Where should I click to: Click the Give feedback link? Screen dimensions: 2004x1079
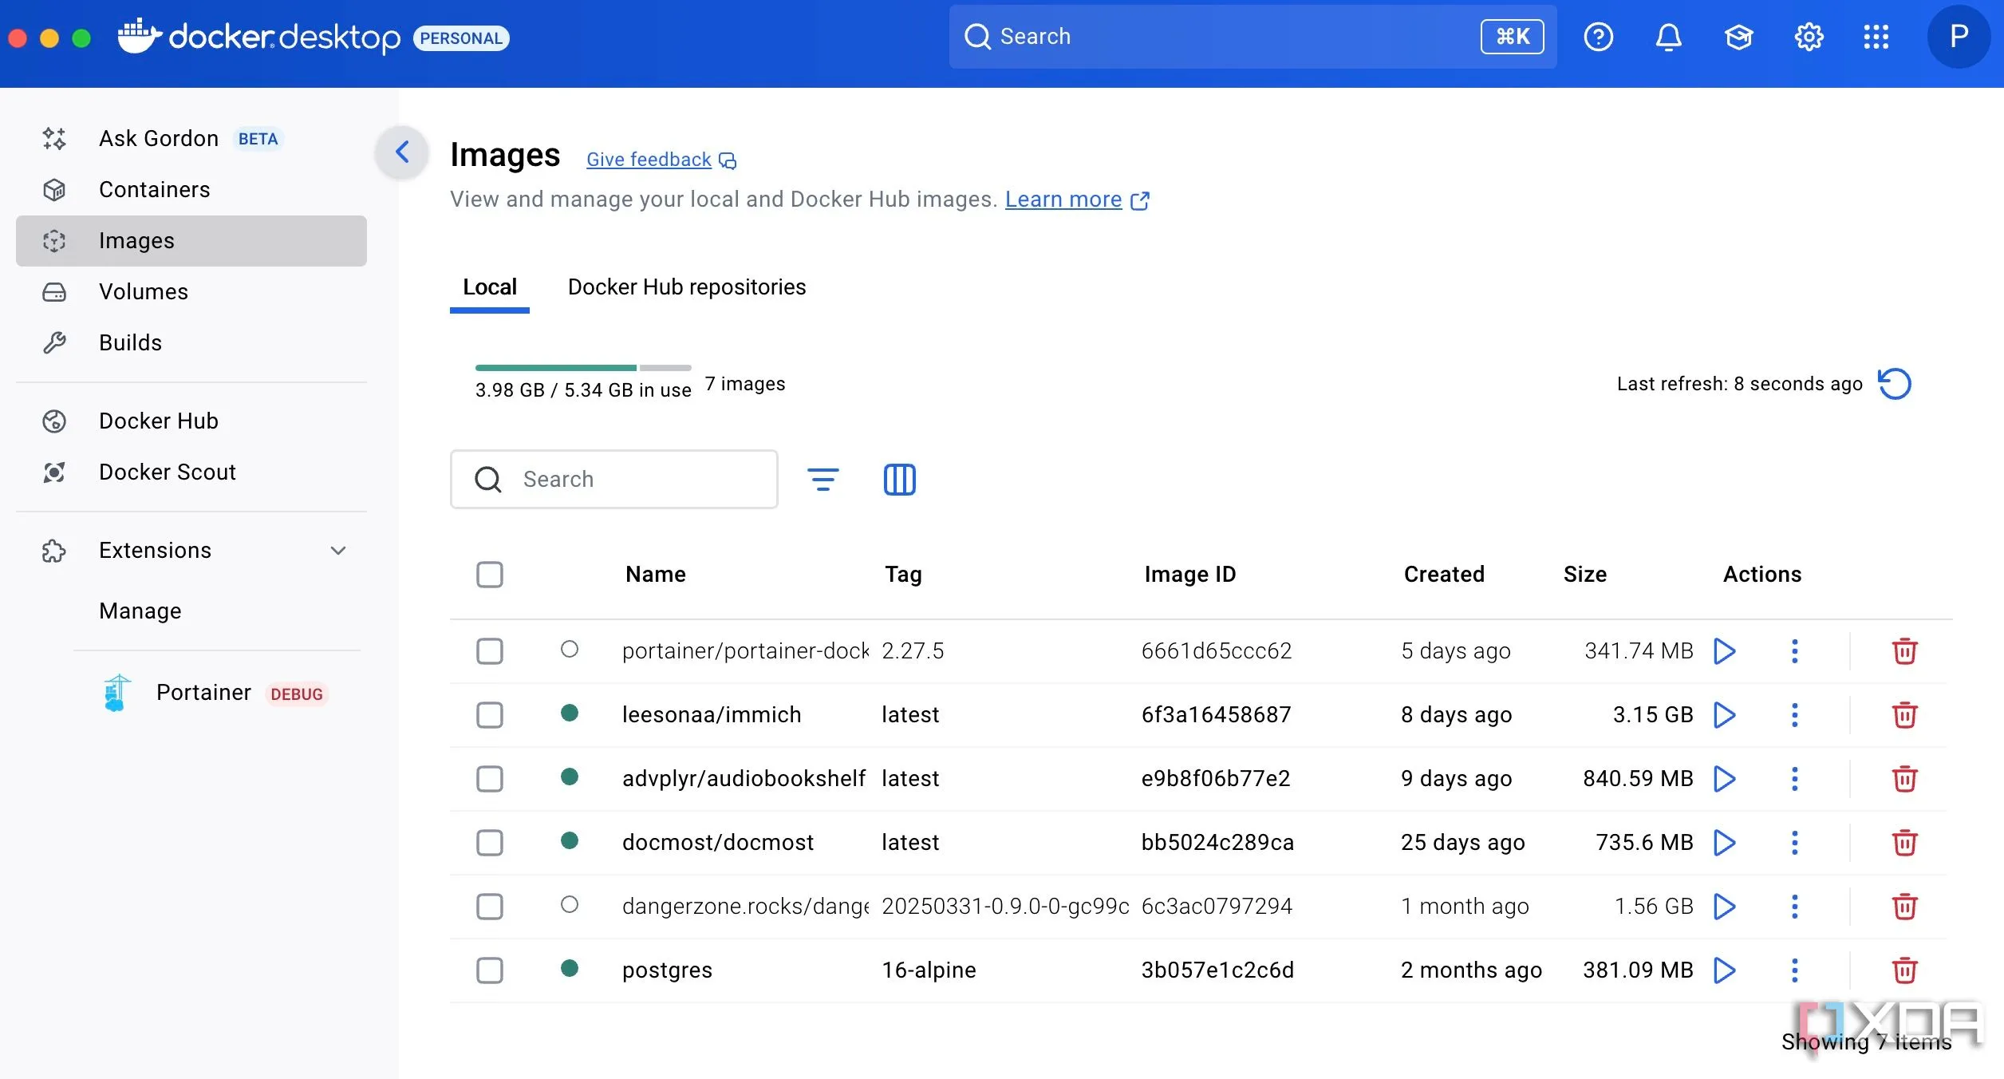(661, 160)
